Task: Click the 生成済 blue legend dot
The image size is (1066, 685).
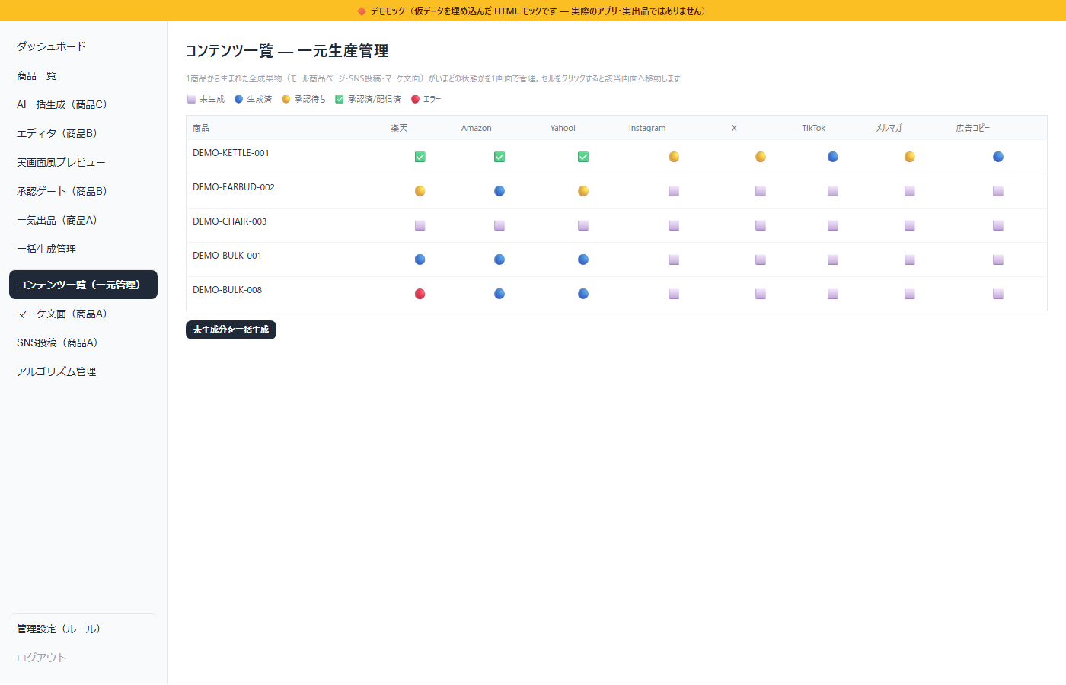Action: tap(238, 99)
